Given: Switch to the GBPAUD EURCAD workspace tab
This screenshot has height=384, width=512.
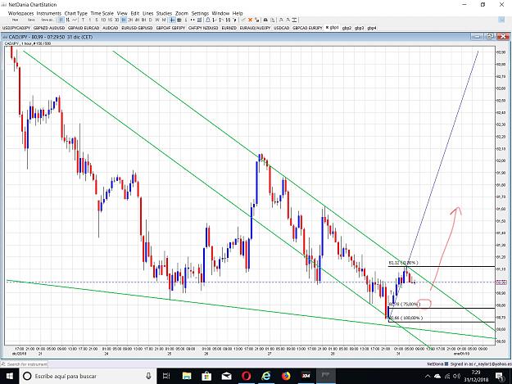Looking at the screenshot, I should click(x=84, y=28).
